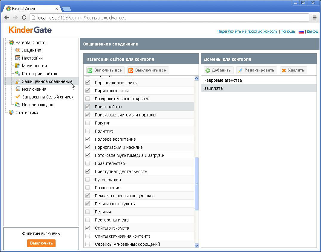The width and height of the screenshot is (321, 252).
Task: Click the Добавить domain button
Action: coord(218,70)
